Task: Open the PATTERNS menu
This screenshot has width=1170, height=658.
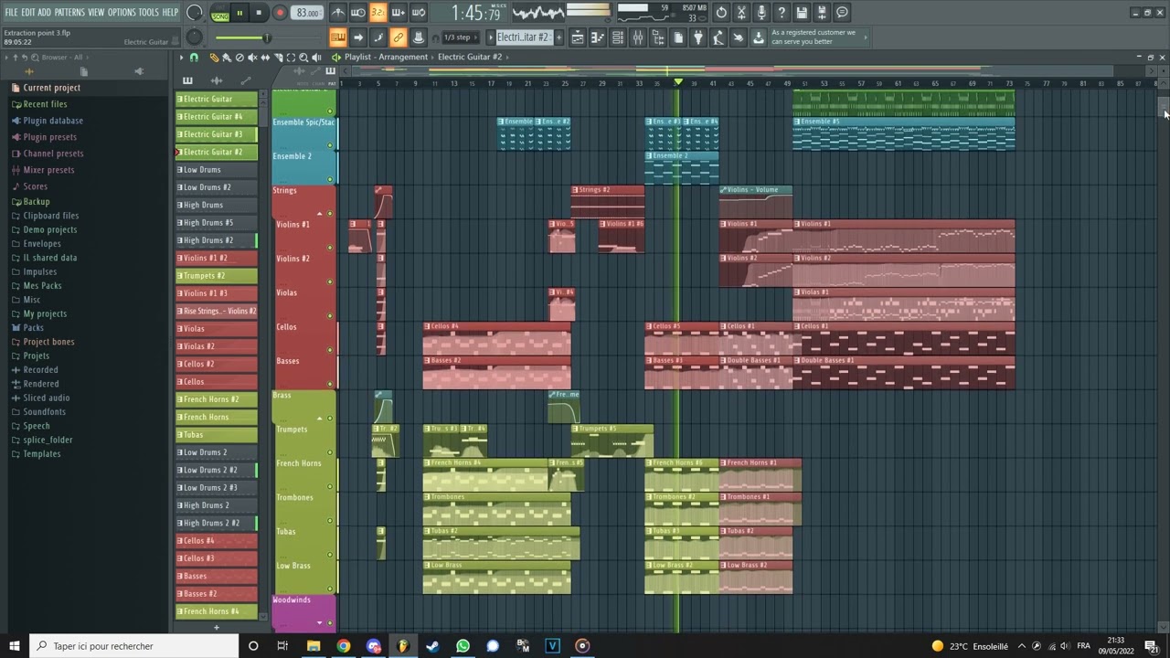Action: point(69,12)
